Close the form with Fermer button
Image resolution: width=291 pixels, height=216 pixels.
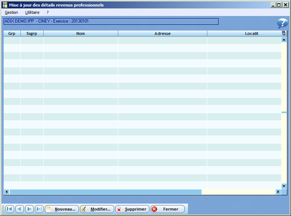click(x=168, y=209)
